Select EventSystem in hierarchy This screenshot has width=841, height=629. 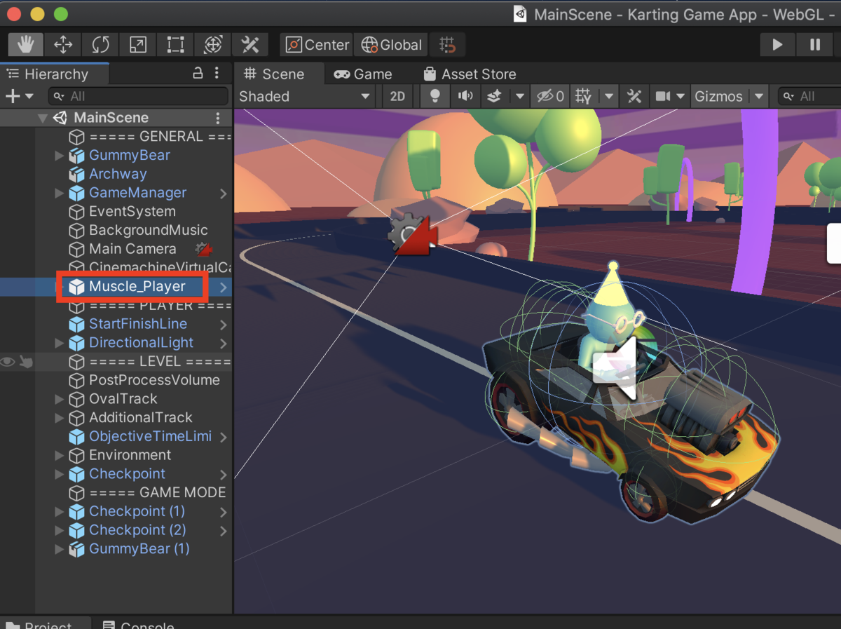click(x=132, y=212)
